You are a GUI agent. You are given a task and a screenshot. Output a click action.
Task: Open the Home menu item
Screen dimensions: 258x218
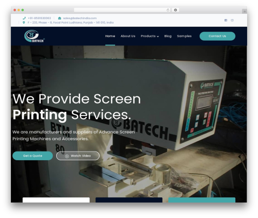tap(110, 36)
